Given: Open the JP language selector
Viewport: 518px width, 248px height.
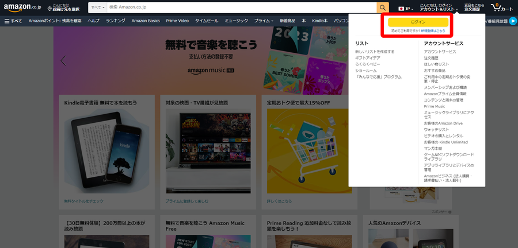Looking at the screenshot, I should tap(406, 9).
